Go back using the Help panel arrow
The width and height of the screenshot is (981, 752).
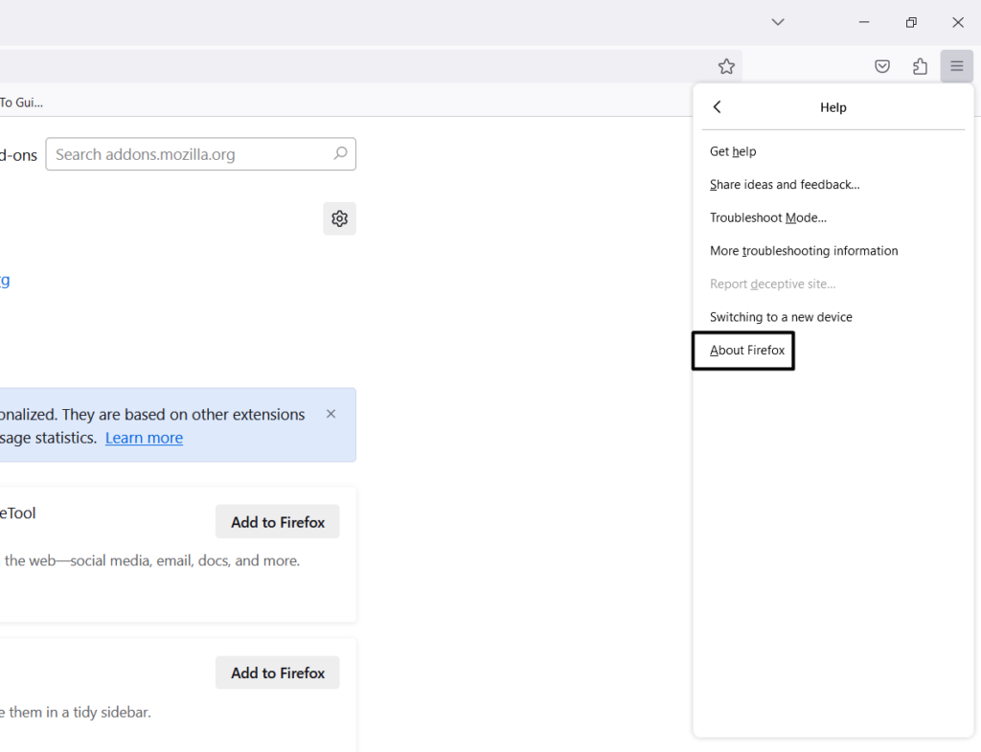718,107
